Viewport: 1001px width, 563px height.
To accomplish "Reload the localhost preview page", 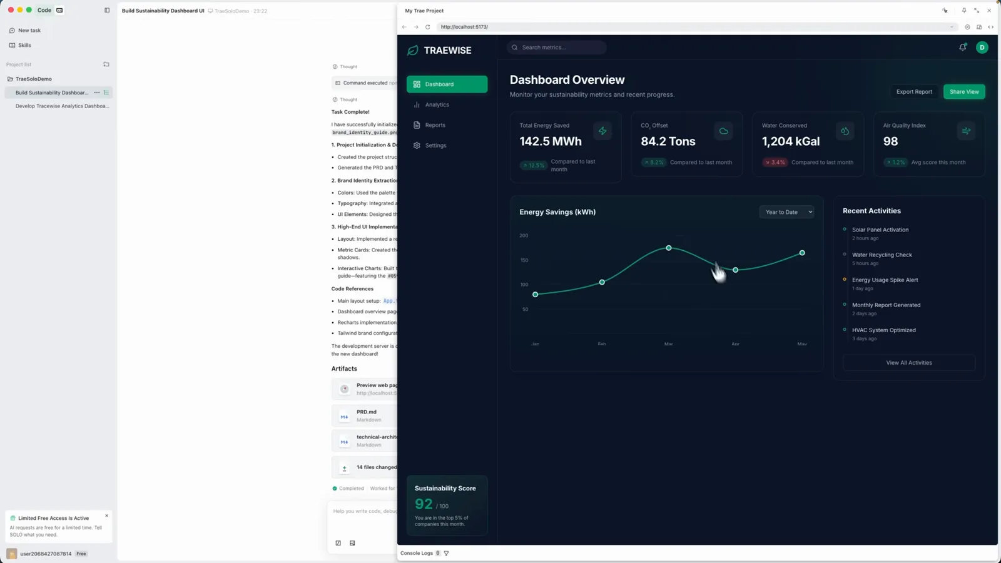I will click(x=428, y=27).
